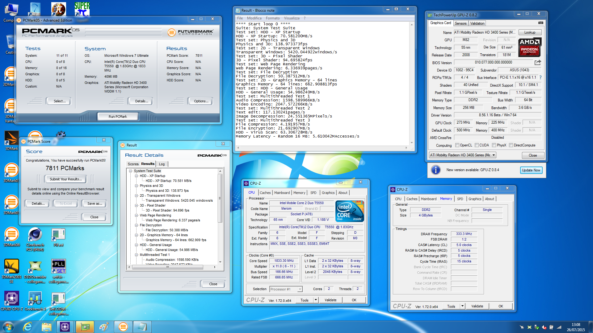The image size is (593, 333).
Task: Enable the PhysX checkbox in GPU-Z
Action: click(494, 145)
